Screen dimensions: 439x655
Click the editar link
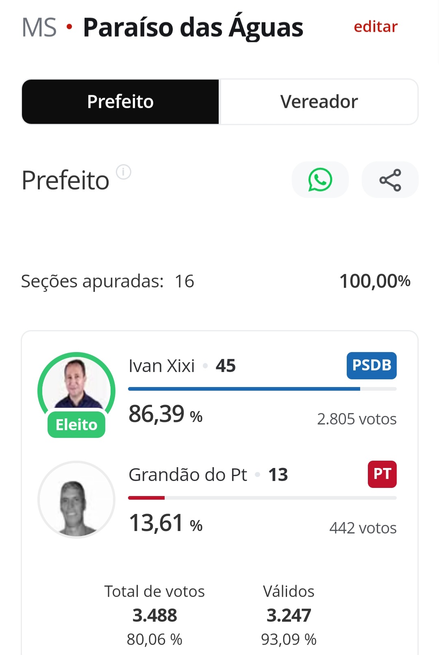[x=376, y=27]
